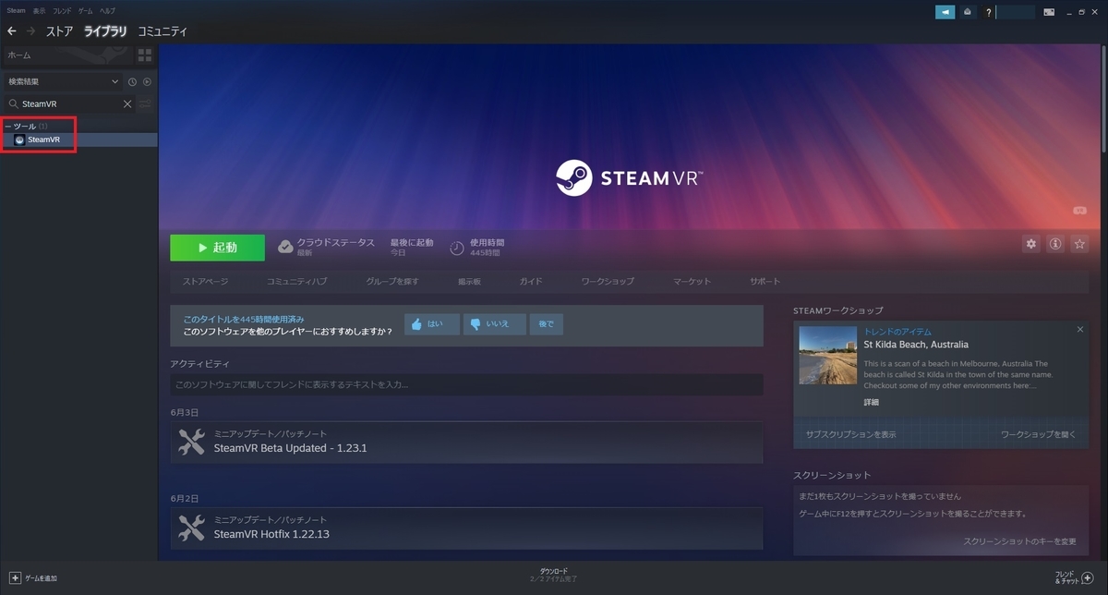
Task: Open the game info circle icon
Action: 1055,244
